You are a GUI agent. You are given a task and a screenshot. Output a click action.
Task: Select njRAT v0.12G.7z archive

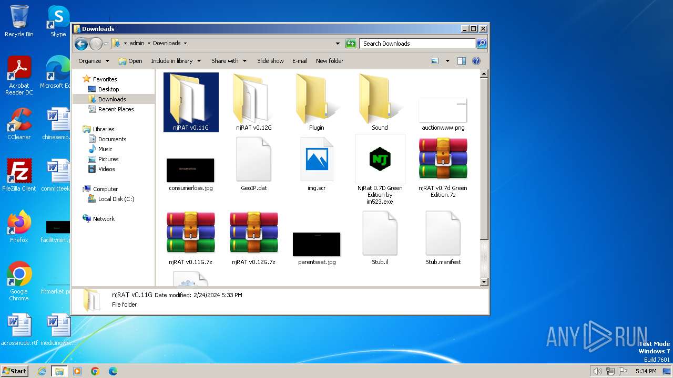254,238
